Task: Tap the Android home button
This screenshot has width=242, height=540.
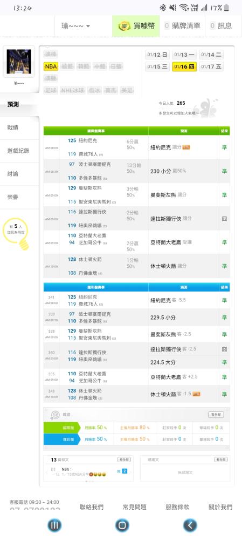Action: pos(122,525)
